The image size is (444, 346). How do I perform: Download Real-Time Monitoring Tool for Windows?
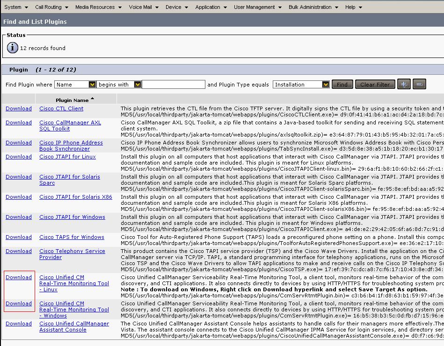pos(19,303)
